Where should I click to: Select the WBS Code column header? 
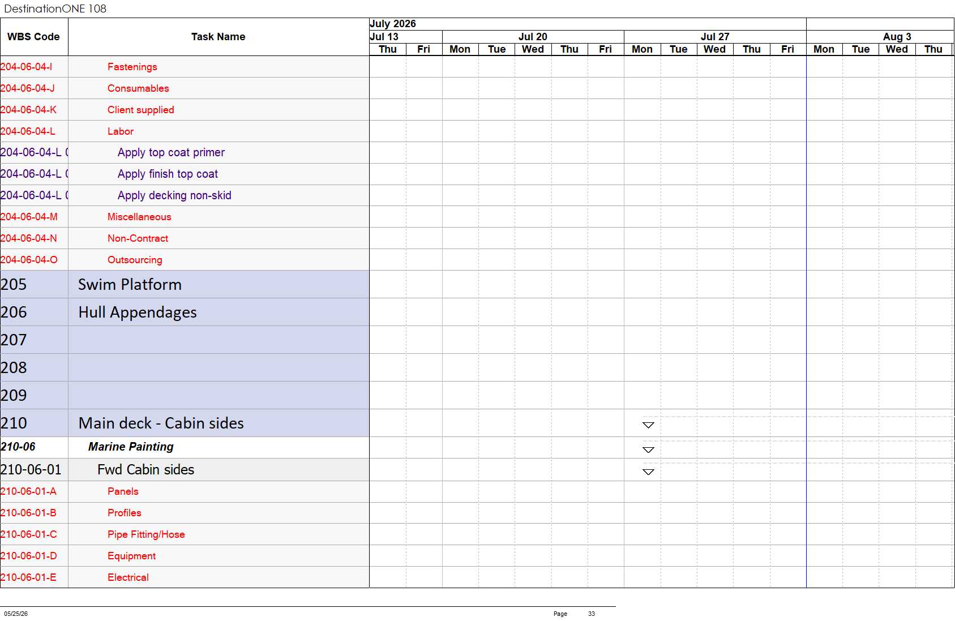pos(33,37)
